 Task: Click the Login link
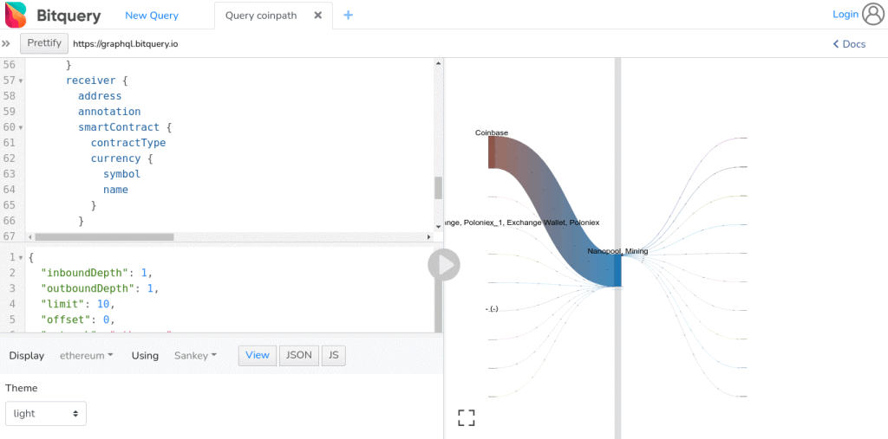[x=846, y=14]
